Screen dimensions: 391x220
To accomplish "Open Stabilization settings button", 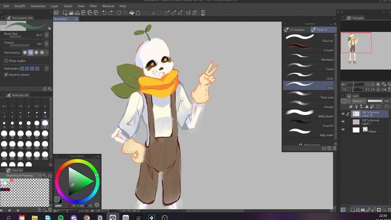I will click(x=46, y=68).
